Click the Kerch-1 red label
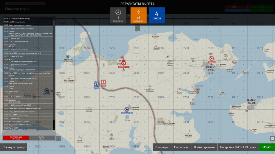 point(212,62)
